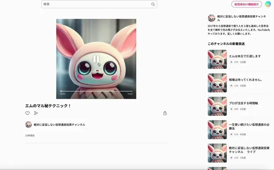Open the channel avatar below the episode title
Screen dimensions: 274x170
coord(28,124)
